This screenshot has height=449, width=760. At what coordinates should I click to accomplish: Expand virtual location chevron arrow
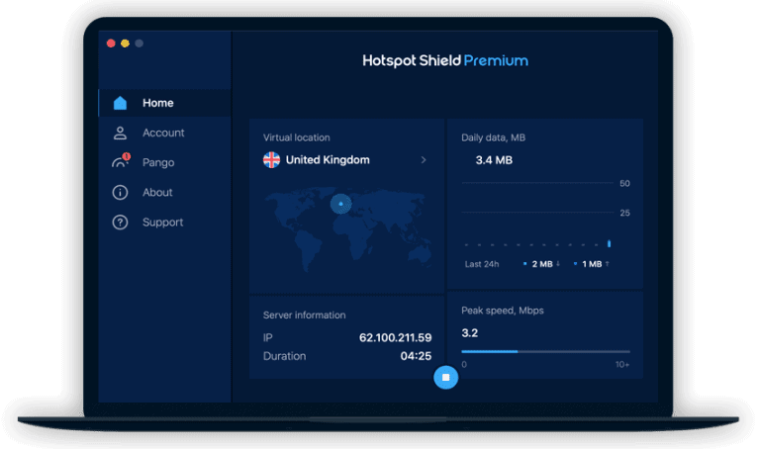424,160
